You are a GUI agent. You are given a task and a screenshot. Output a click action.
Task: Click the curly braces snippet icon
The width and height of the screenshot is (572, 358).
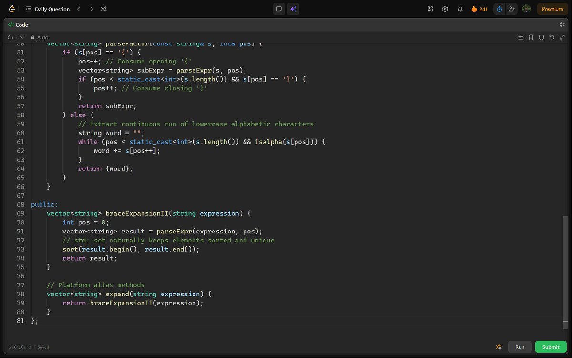coord(541,37)
